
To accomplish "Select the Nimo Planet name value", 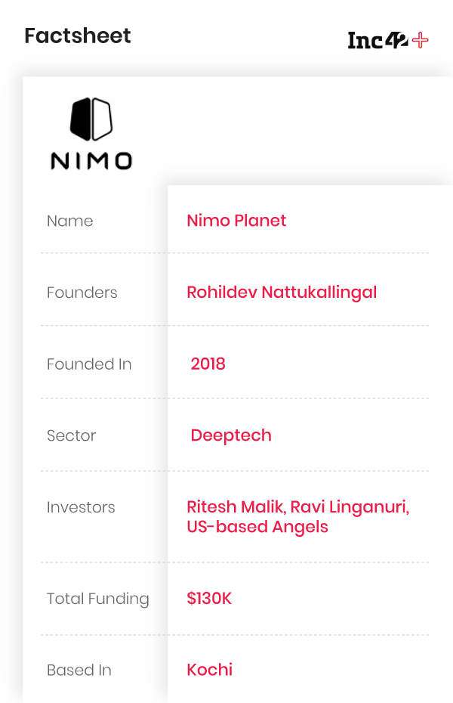I will (236, 221).
